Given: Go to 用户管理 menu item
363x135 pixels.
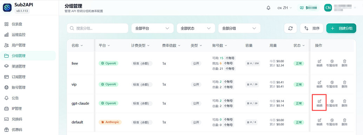Looking at the screenshot, I should point(28,45).
